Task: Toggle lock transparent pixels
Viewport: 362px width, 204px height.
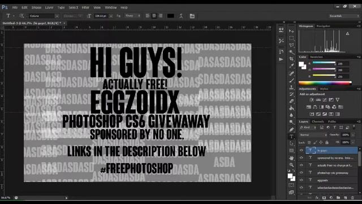Action: point(309,142)
